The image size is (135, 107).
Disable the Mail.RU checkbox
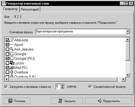tap(7, 68)
